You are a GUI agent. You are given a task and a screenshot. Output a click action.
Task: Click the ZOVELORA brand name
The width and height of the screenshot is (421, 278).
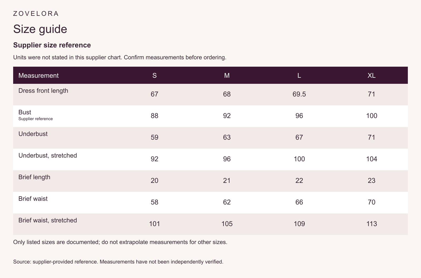tap(36, 14)
